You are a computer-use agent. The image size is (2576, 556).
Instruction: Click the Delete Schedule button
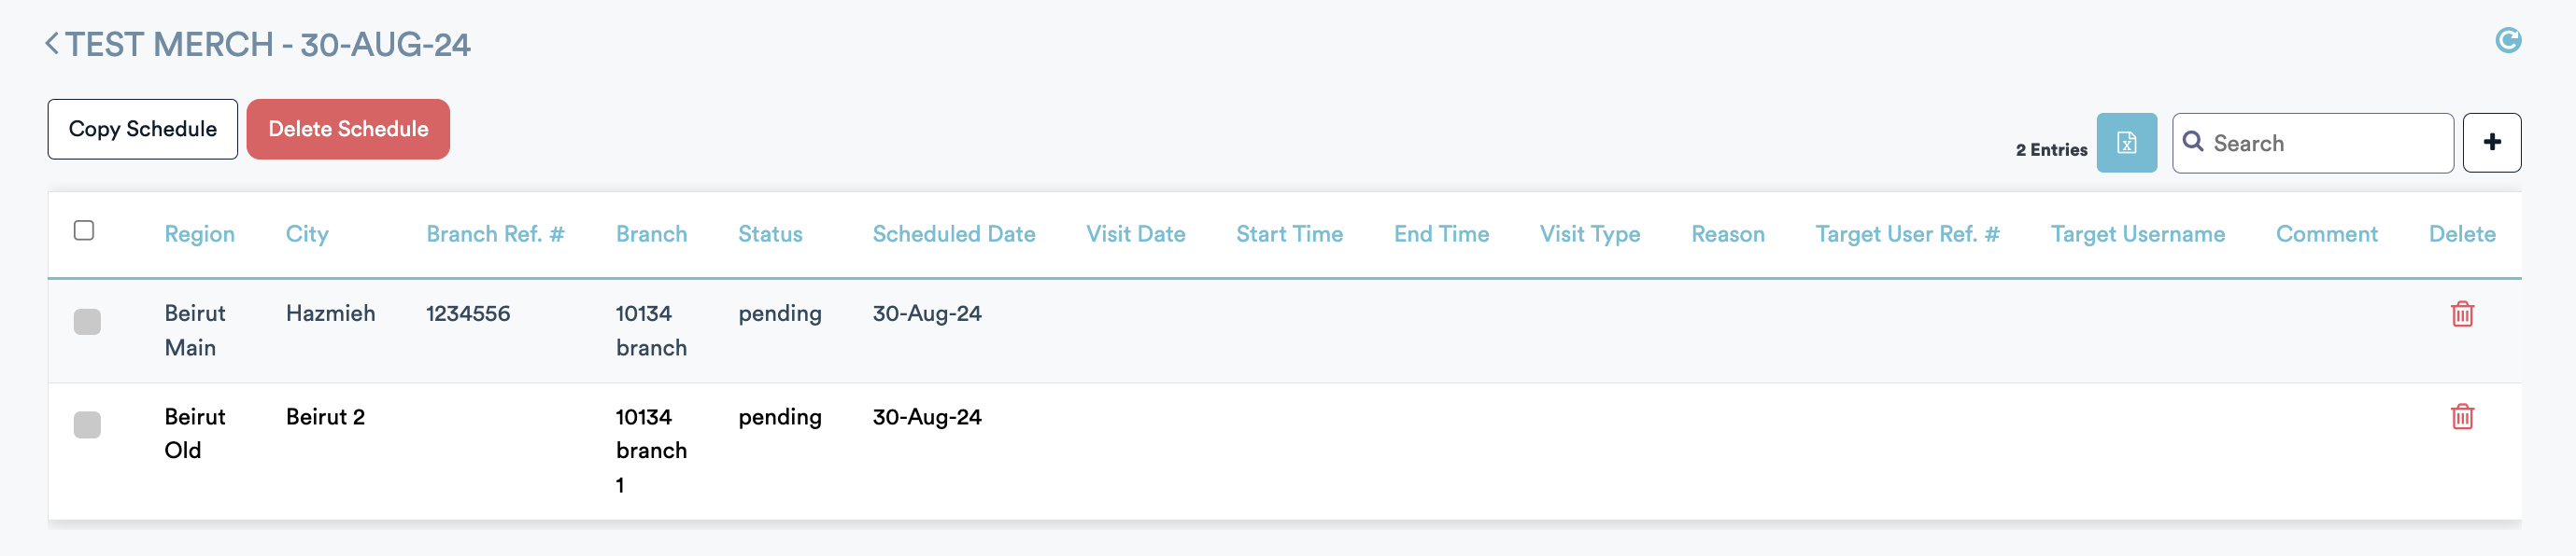coord(348,129)
